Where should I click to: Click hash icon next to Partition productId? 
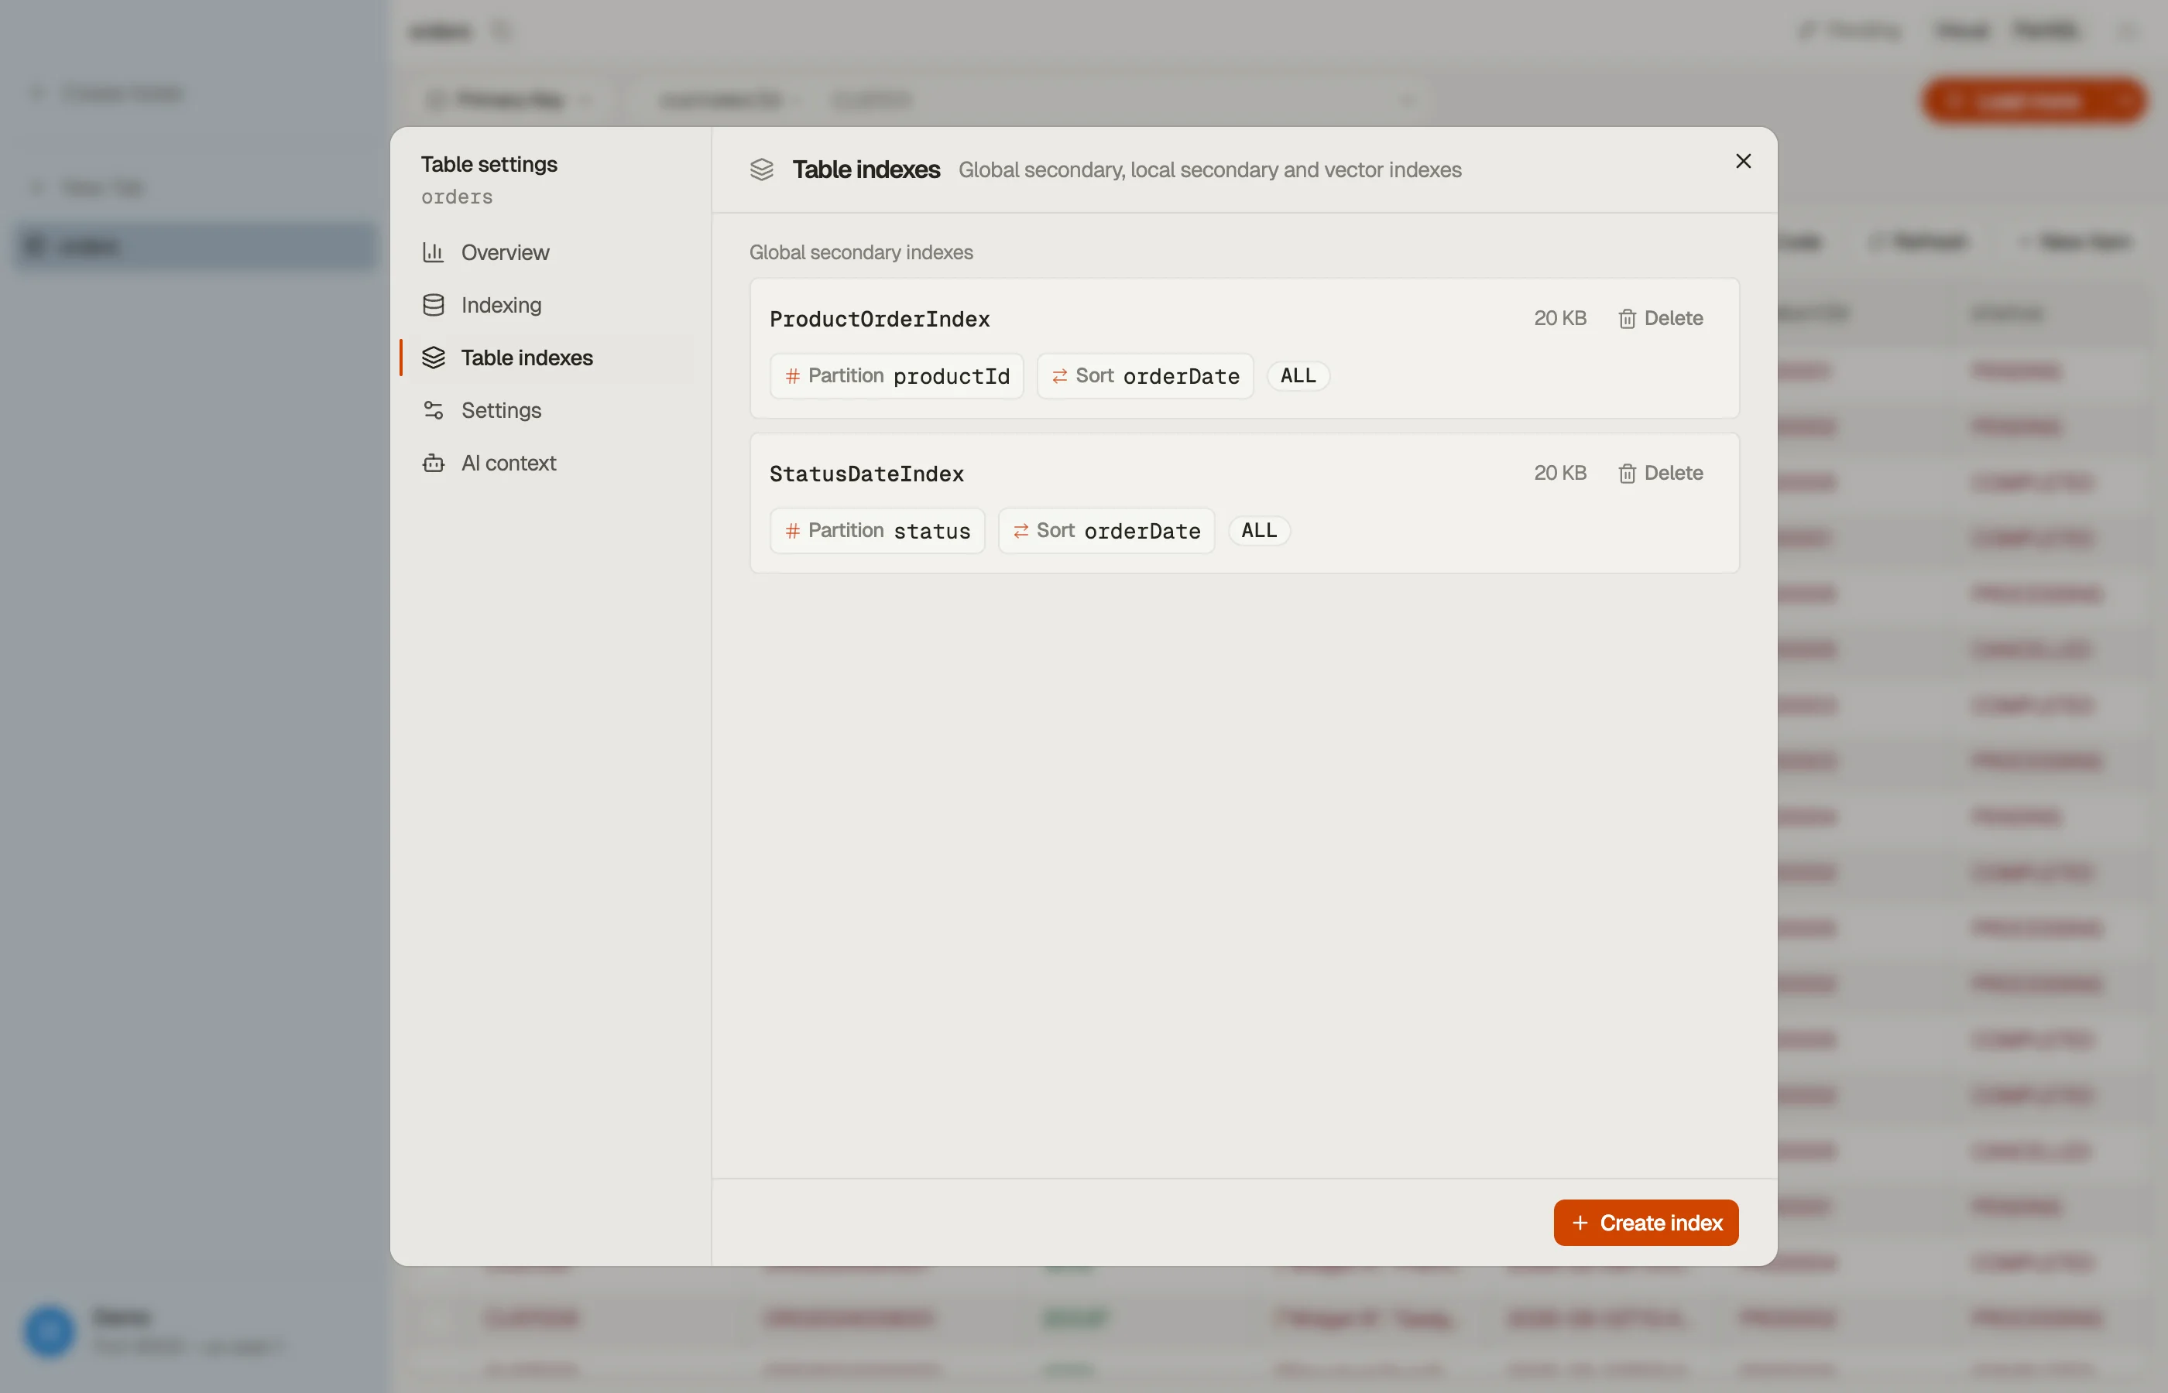click(792, 375)
